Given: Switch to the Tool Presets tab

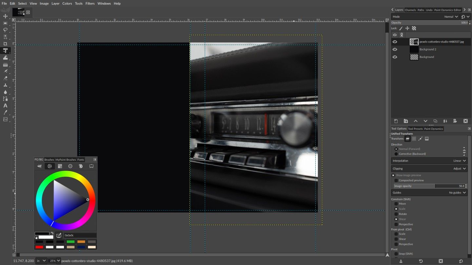Looking at the screenshot, I should click(415, 129).
